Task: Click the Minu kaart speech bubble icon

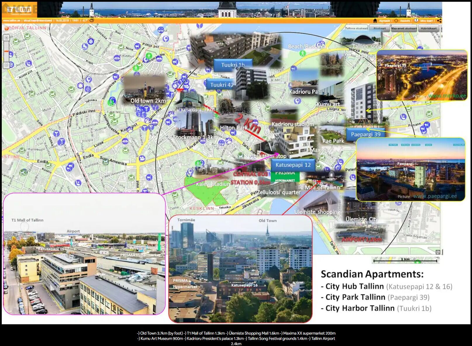Action: click(x=416, y=20)
